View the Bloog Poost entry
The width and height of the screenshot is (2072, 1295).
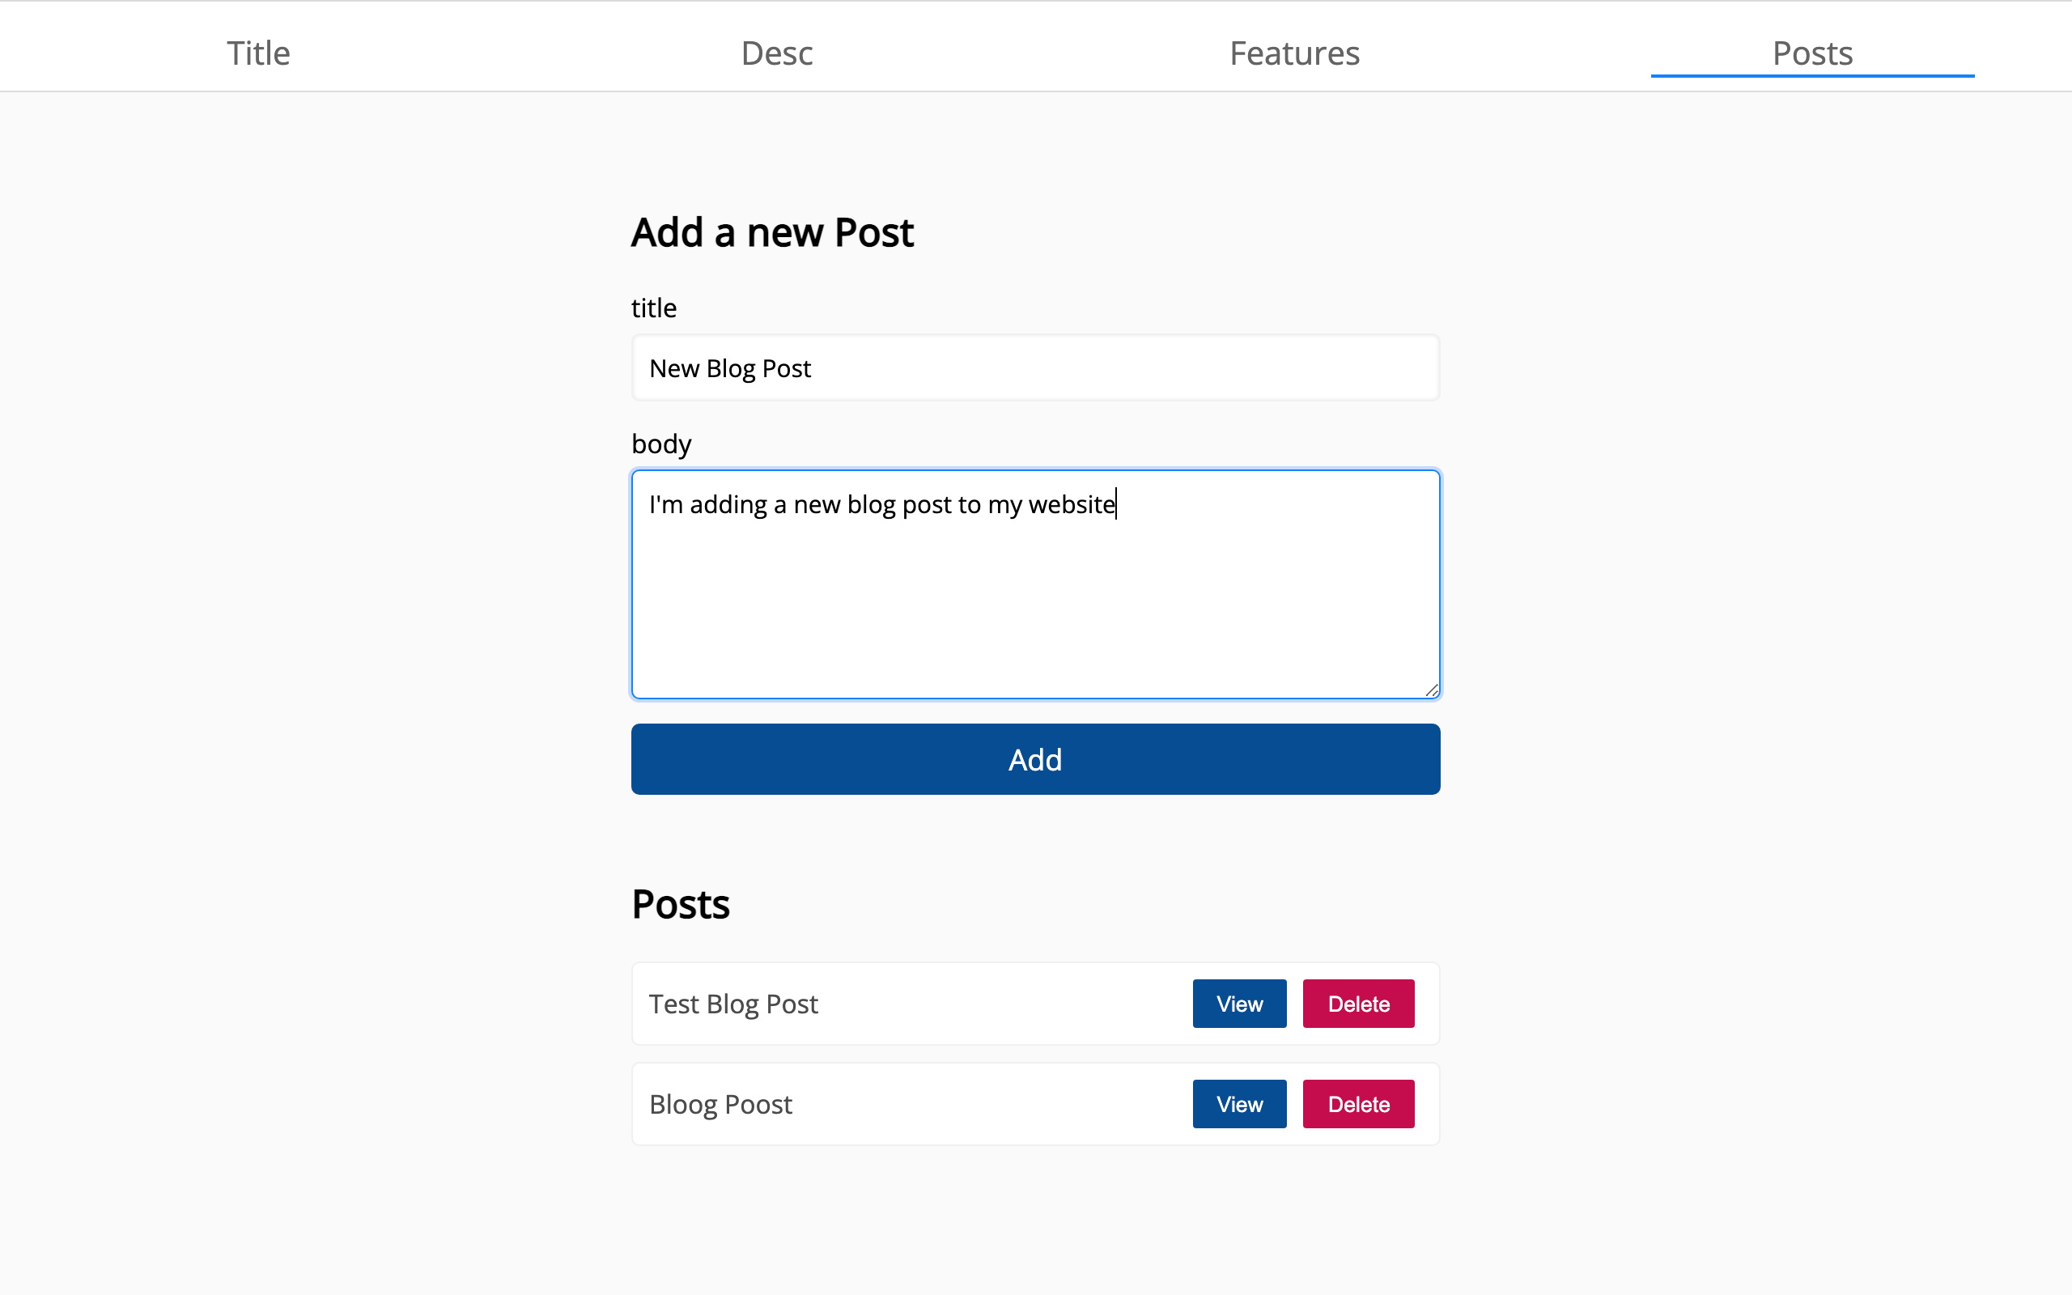1239,1103
